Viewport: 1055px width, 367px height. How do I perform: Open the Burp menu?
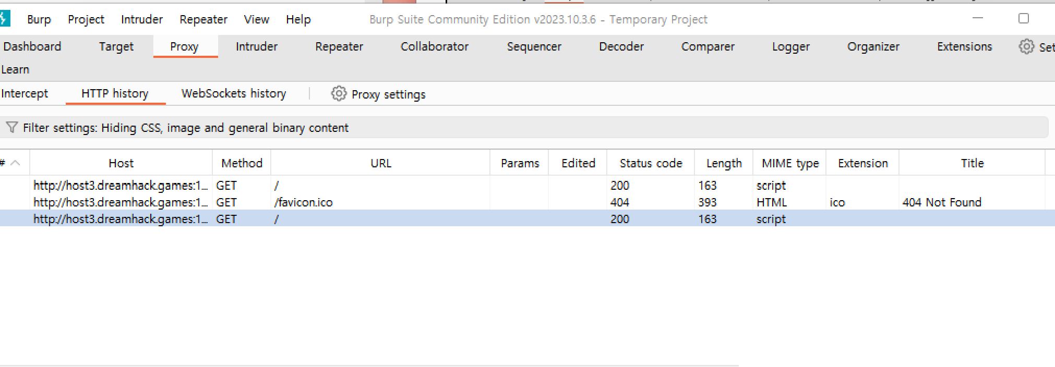pos(39,19)
